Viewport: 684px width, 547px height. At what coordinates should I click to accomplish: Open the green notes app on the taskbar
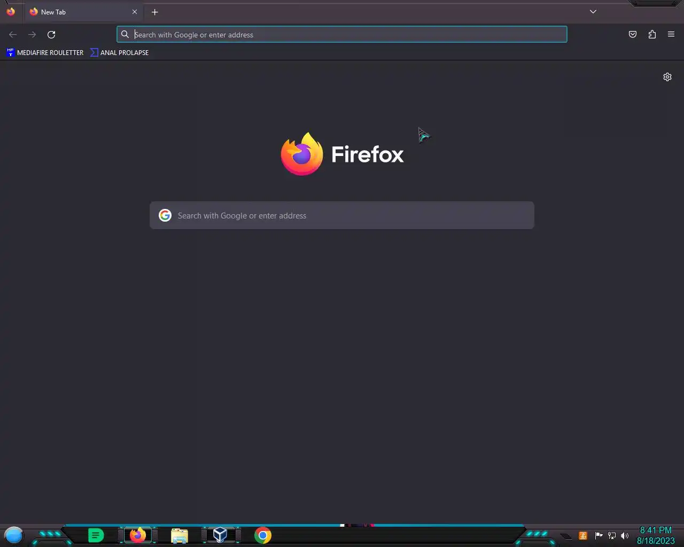click(96, 535)
